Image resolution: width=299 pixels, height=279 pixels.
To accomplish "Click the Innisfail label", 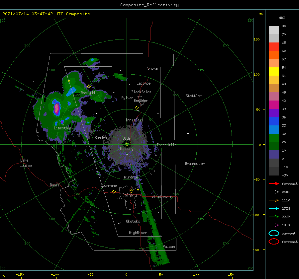I will 134,120.
